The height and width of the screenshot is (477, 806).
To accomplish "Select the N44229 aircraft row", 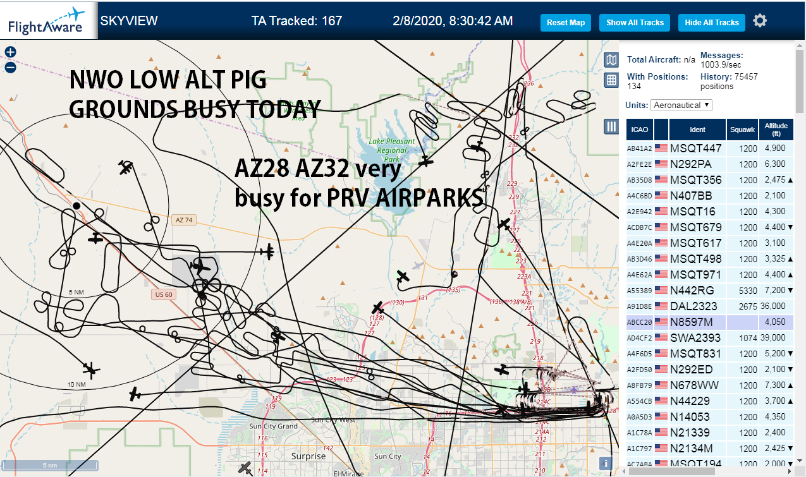I will pyautogui.click(x=710, y=401).
